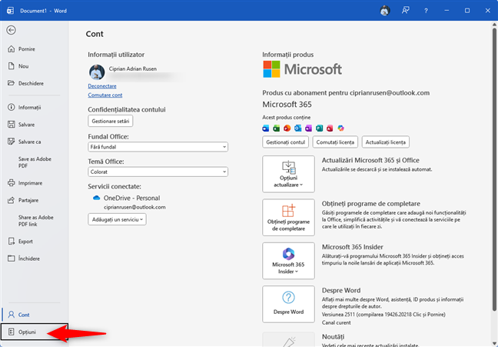Open the account avatar in the title bar

(x=384, y=11)
